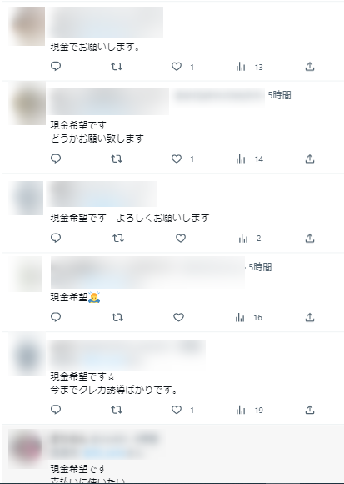
Task: Like the 現金希望 bowing emoji tweet
Action: coord(178,317)
